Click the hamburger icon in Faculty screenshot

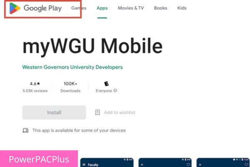coord(84,164)
